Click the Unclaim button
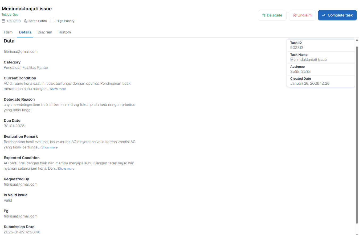359x235 pixels. click(302, 15)
